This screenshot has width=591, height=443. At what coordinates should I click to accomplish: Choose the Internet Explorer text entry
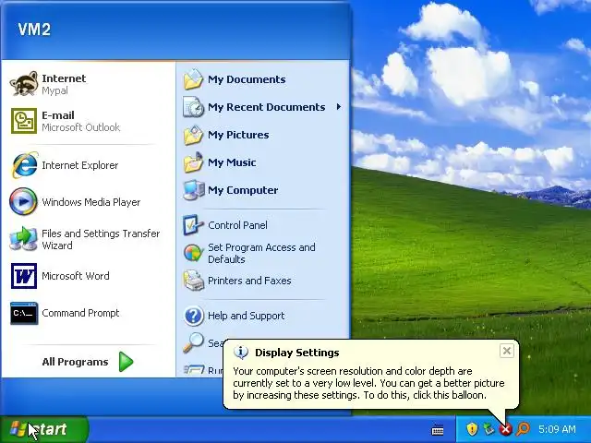pos(80,165)
